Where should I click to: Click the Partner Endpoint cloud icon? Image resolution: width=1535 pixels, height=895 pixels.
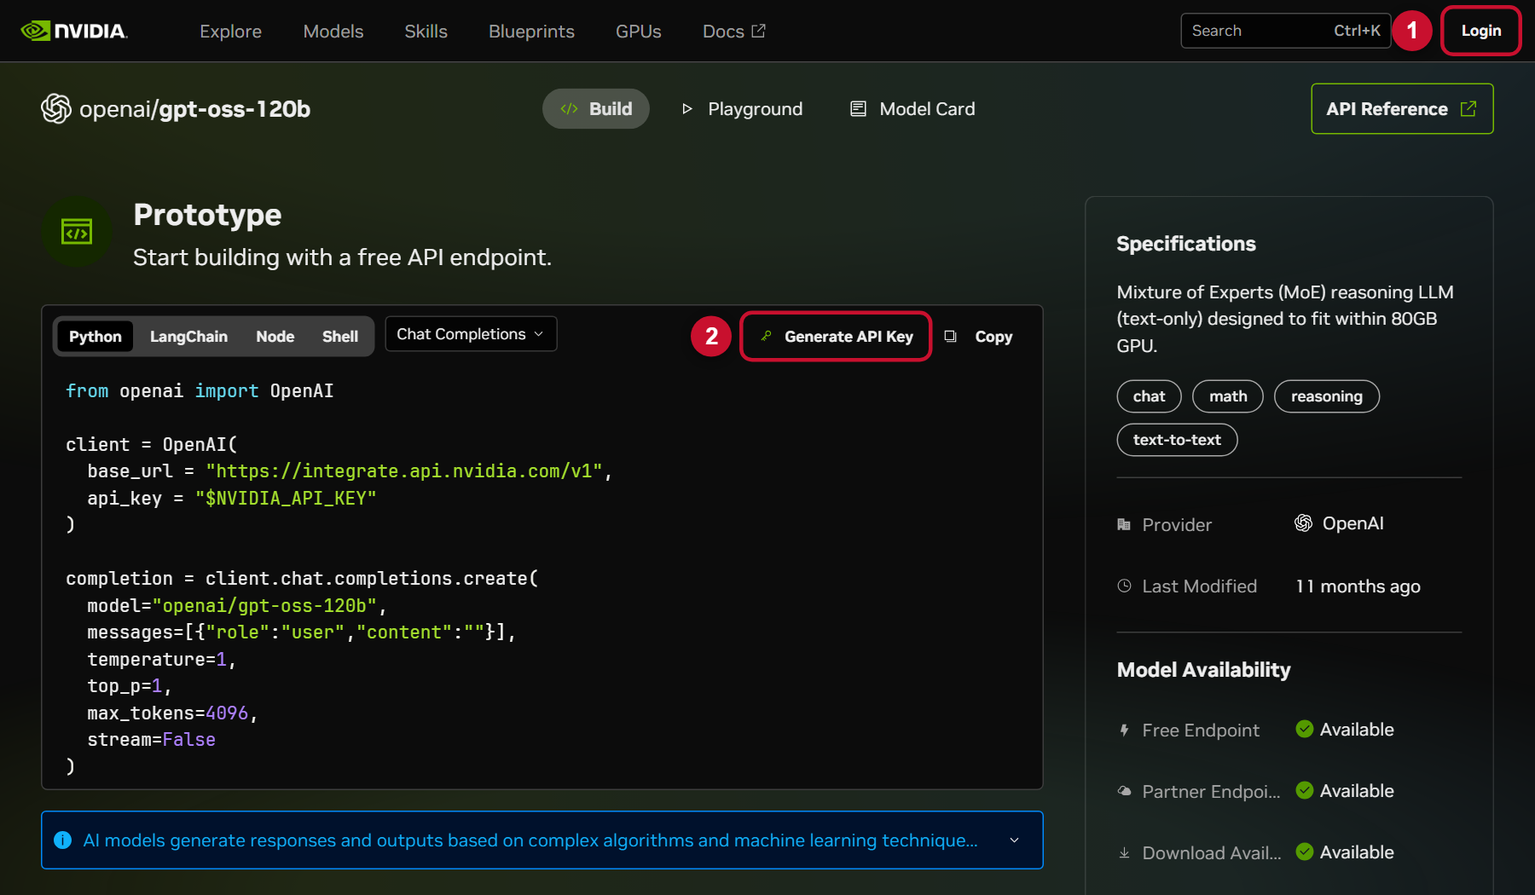(1124, 791)
